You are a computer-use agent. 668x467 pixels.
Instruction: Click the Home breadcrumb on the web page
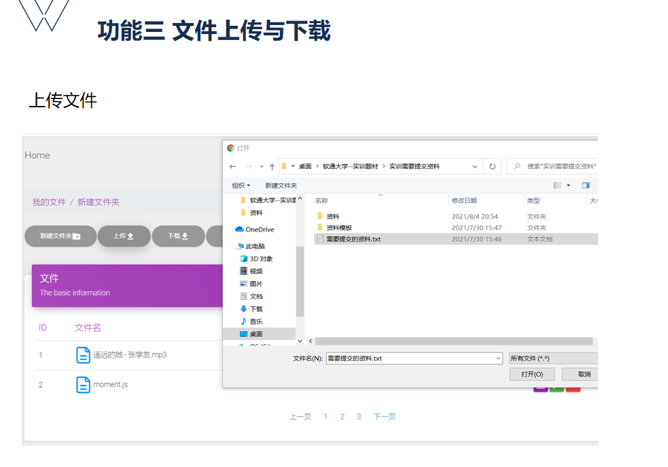[x=37, y=155]
